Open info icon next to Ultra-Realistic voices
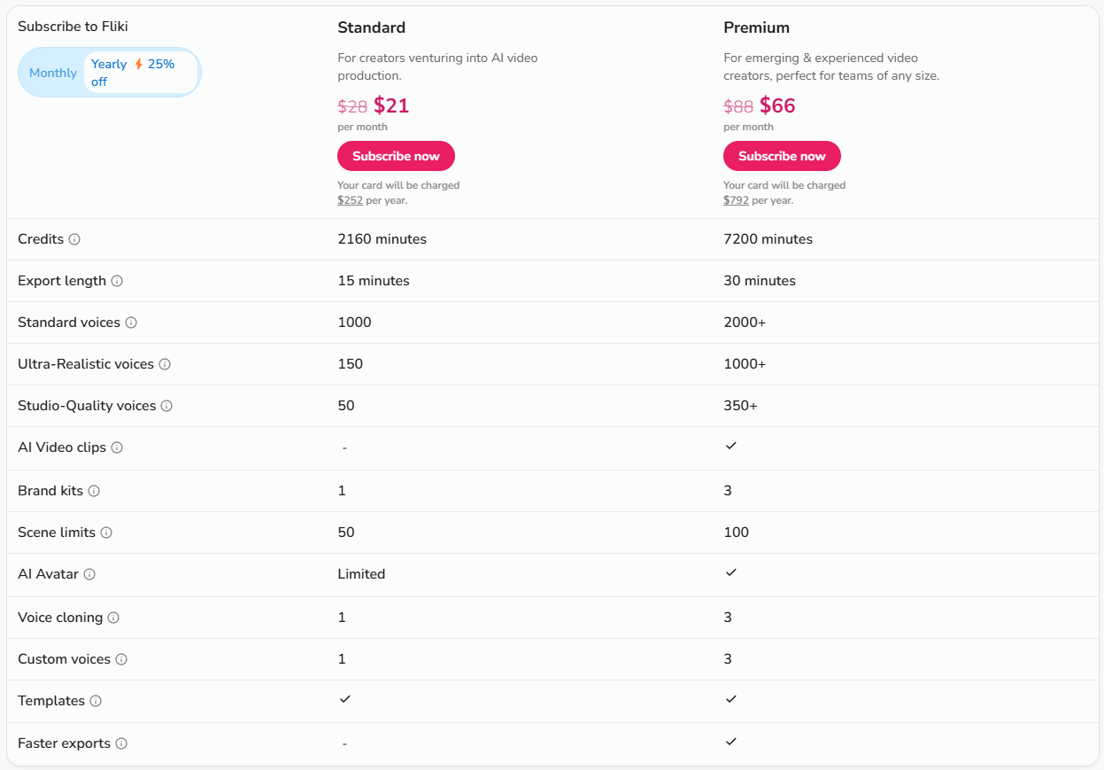The width and height of the screenshot is (1104, 770). tap(165, 364)
